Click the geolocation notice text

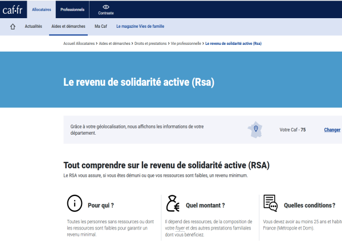pos(137,130)
